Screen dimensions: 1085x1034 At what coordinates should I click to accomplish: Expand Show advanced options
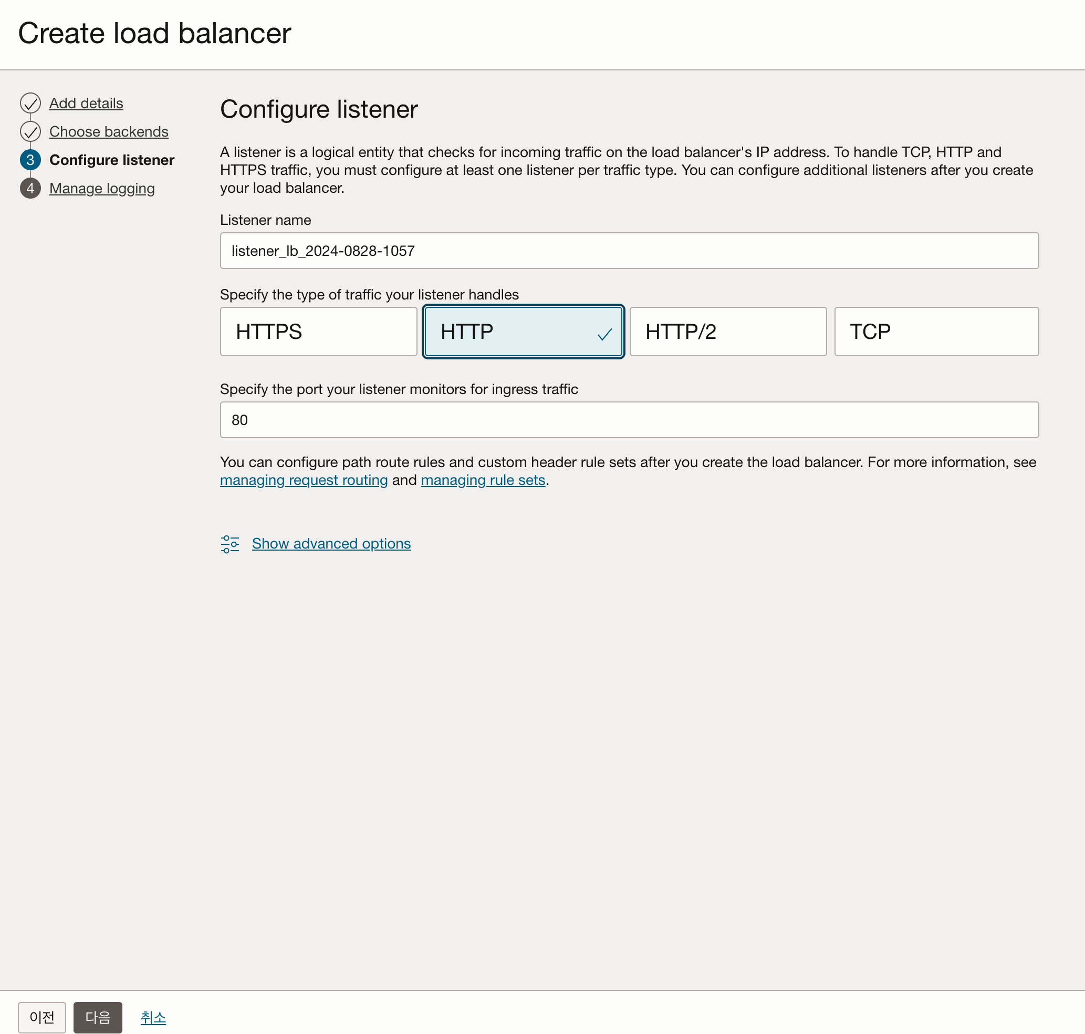tap(331, 544)
